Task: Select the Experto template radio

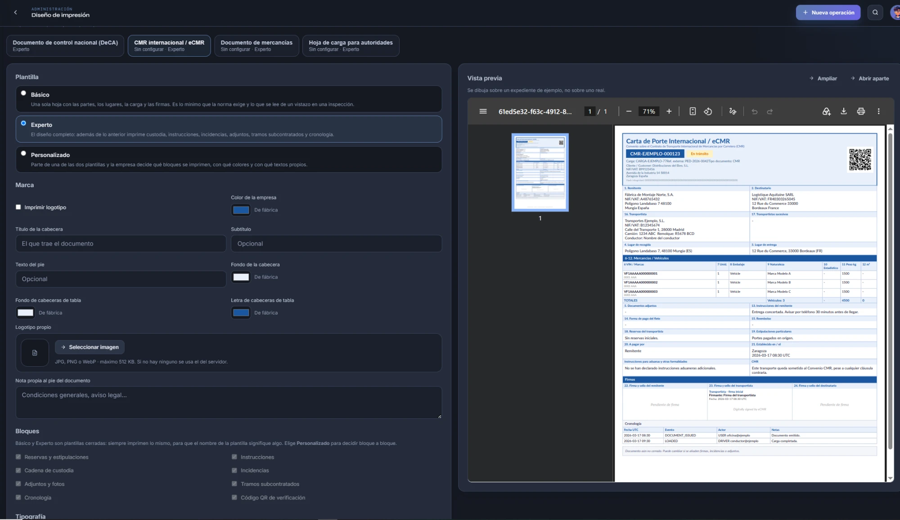Action: [23, 123]
